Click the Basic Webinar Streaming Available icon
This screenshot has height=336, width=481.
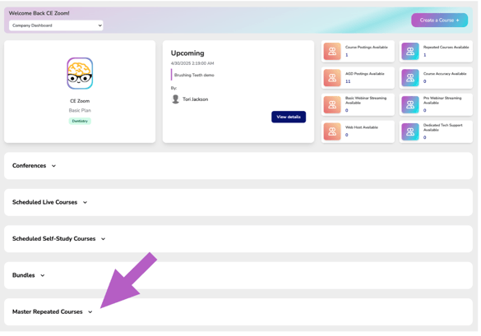coord(332,104)
